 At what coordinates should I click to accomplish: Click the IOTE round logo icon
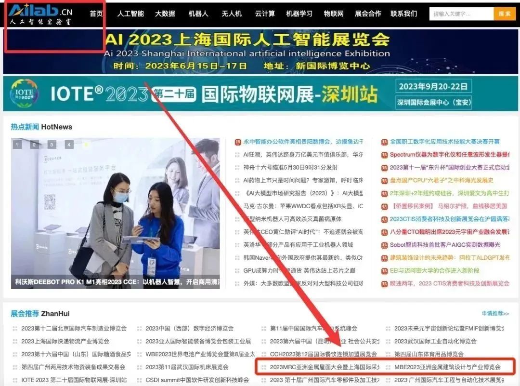click(24, 93)
